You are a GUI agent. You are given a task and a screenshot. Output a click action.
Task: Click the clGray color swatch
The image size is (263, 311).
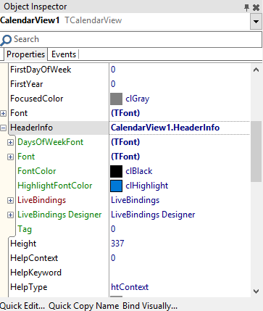[116, 99]
